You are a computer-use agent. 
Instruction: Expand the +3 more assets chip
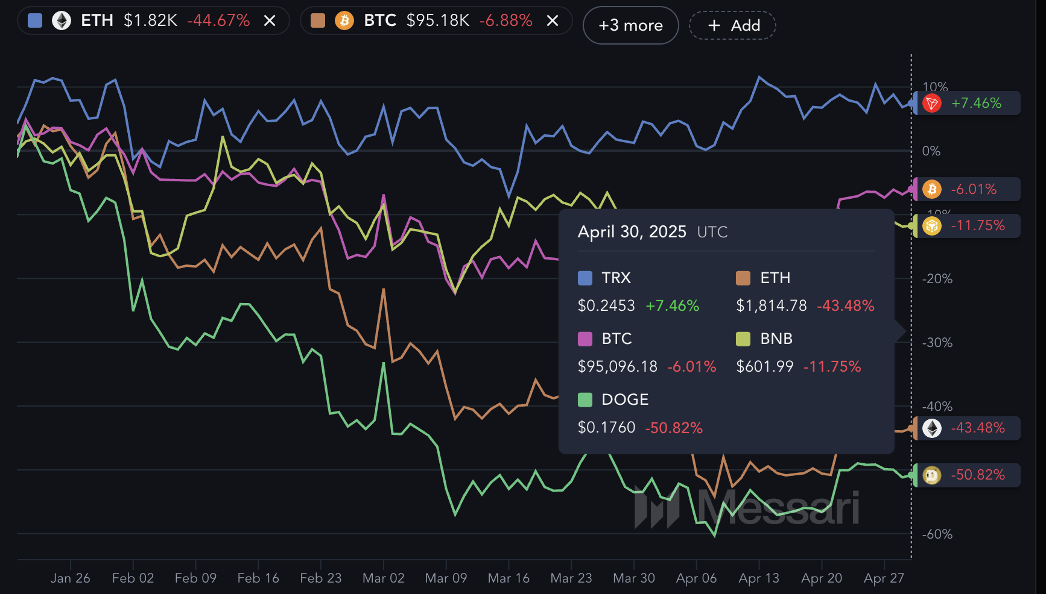tap(630, 25)
